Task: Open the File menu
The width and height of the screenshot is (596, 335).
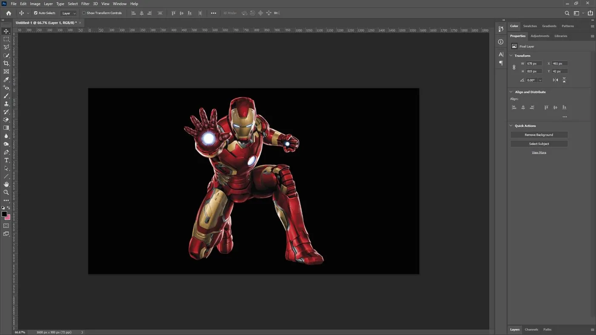Action: (14, 4)
